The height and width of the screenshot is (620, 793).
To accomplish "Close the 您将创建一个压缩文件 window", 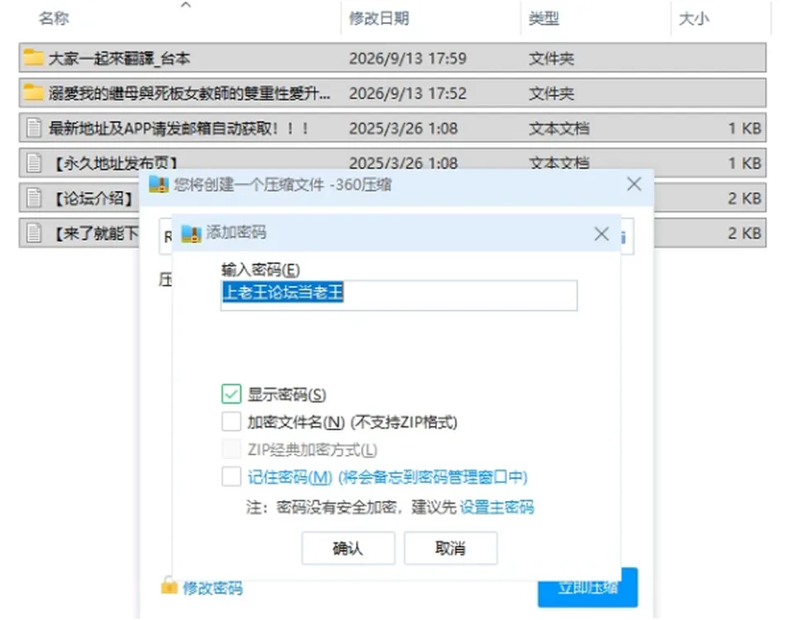I will [634, 184].
